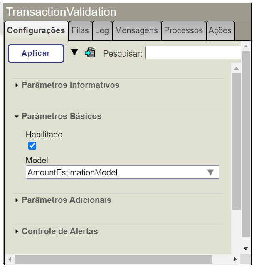Switch to the Filas tab
Image resolution: width=254 pixels, height=267 pixels.
pos(80,30)
